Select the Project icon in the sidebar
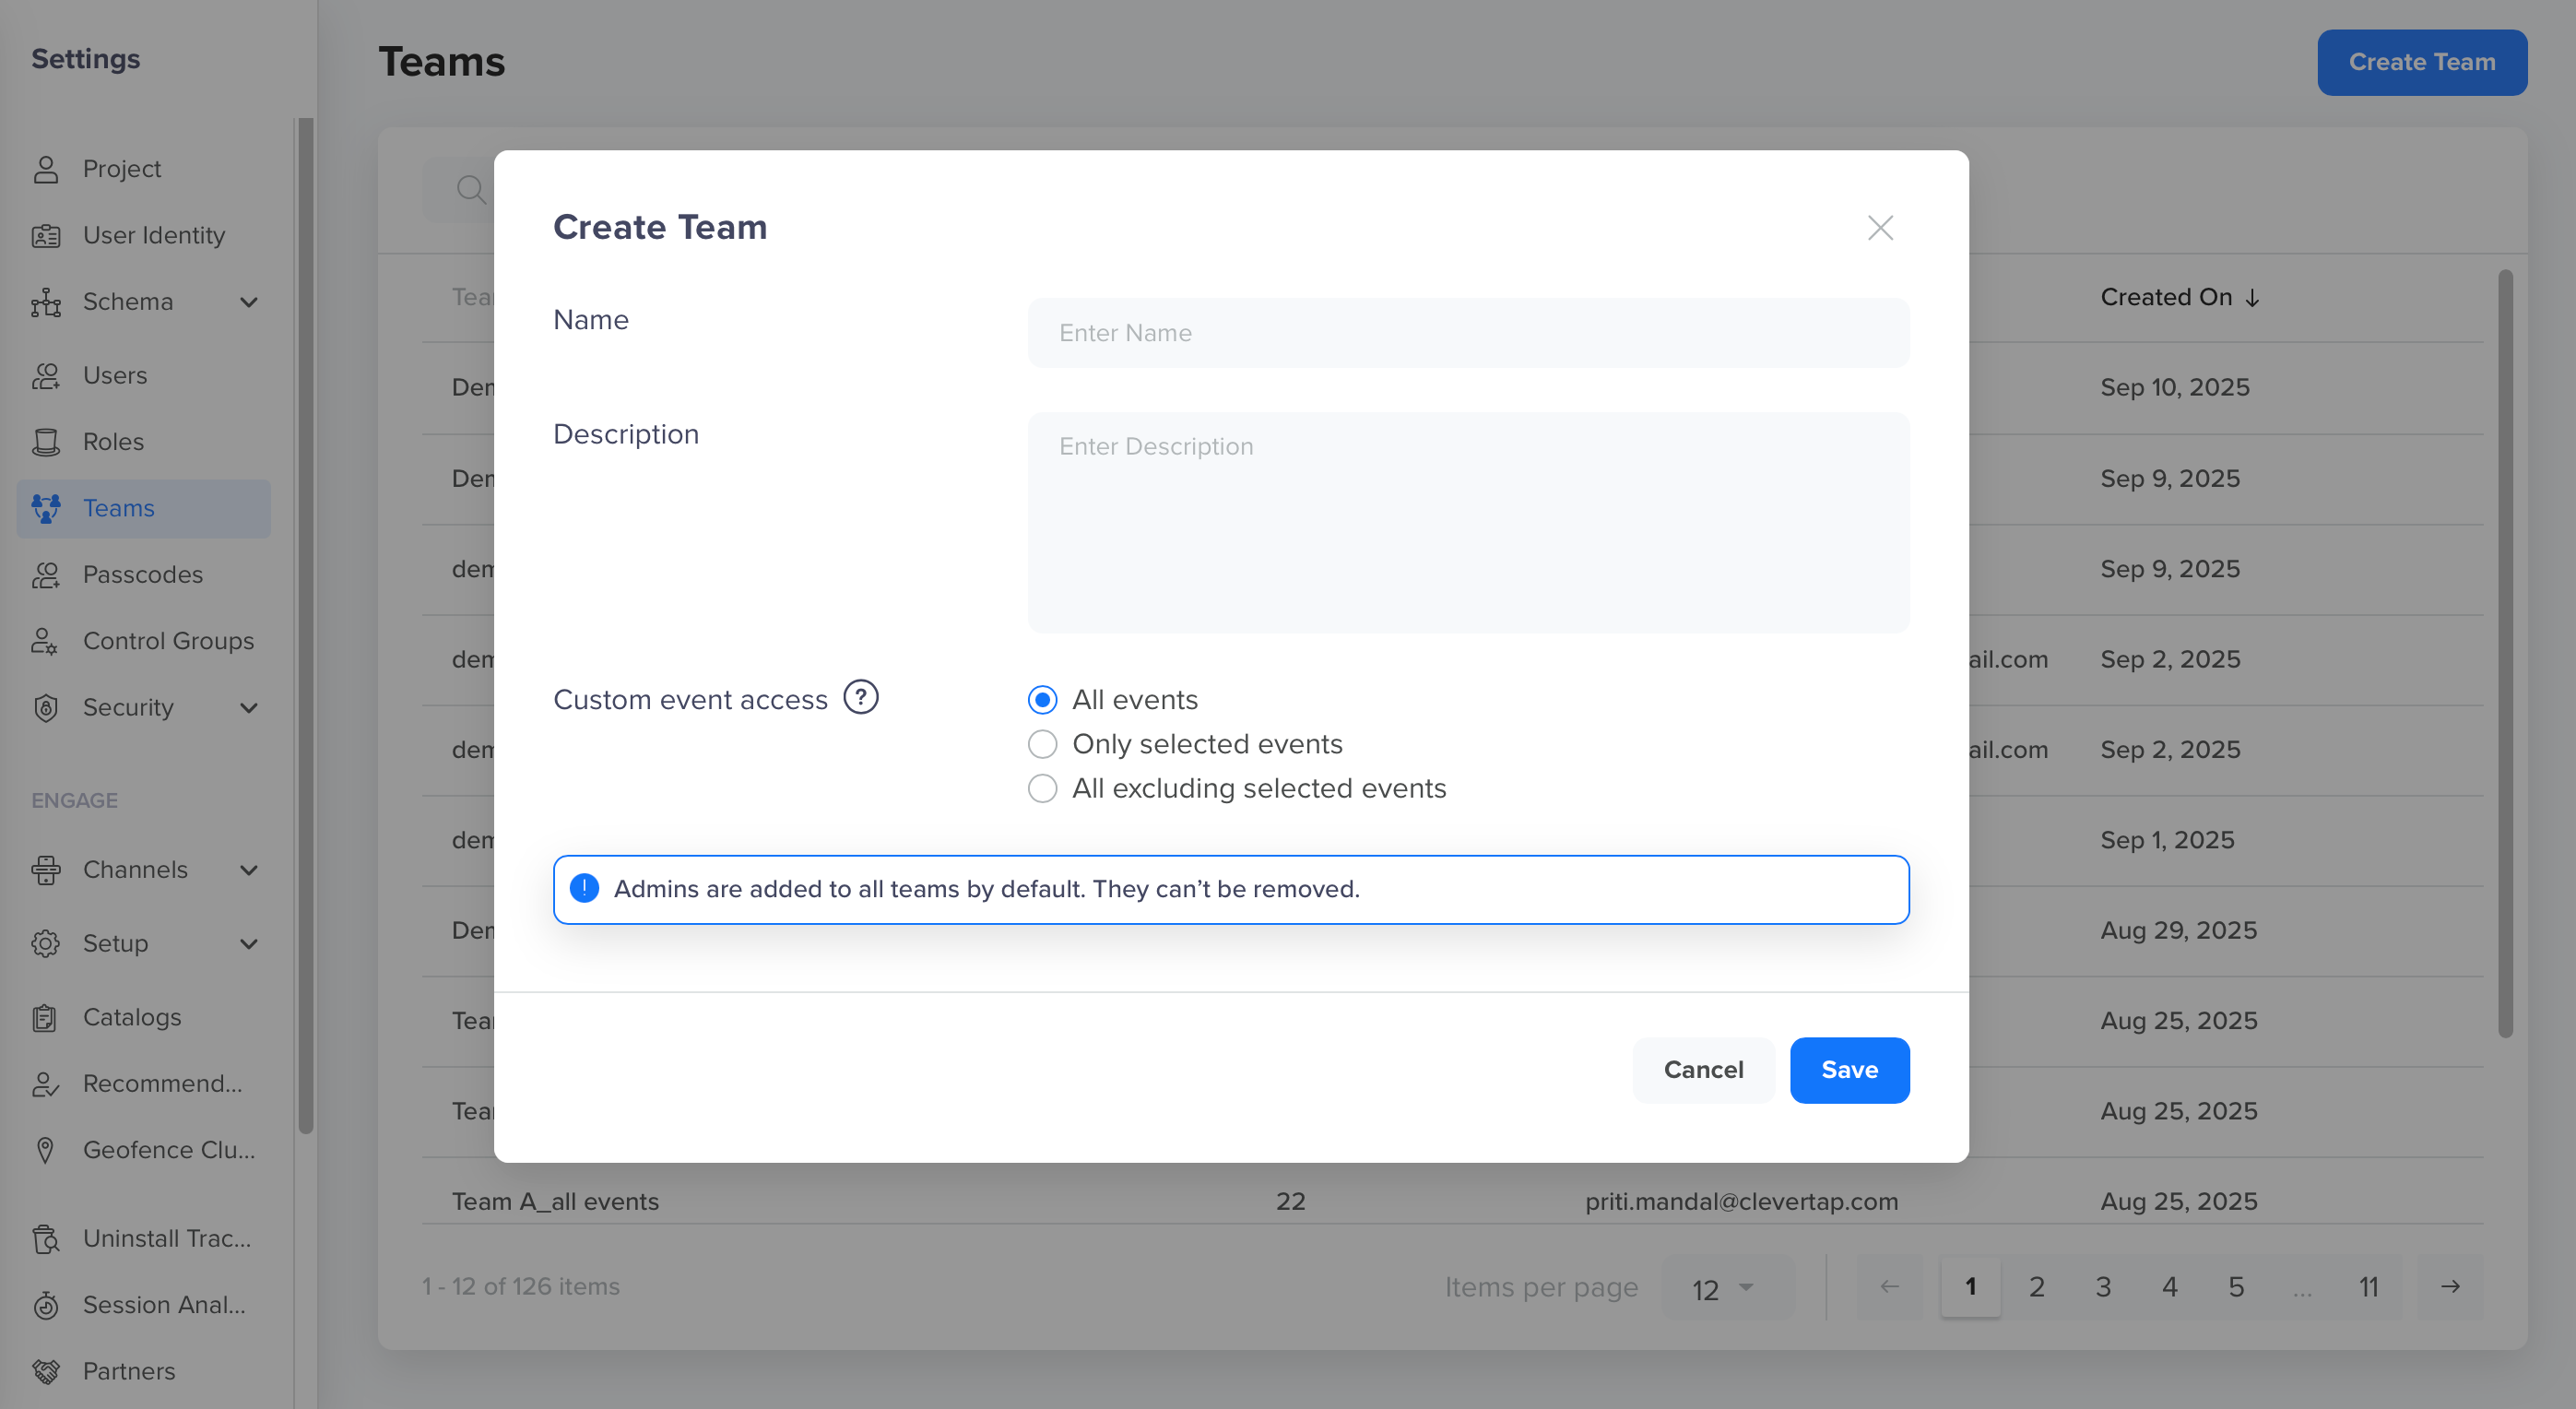The image size is (2576, 1409). [46, 168]
